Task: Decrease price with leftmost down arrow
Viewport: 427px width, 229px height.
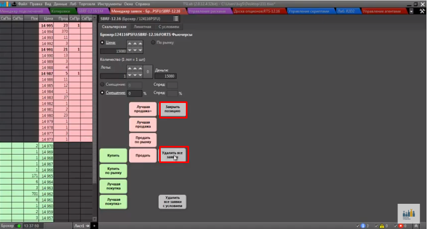Action: (x=130, y=50)
